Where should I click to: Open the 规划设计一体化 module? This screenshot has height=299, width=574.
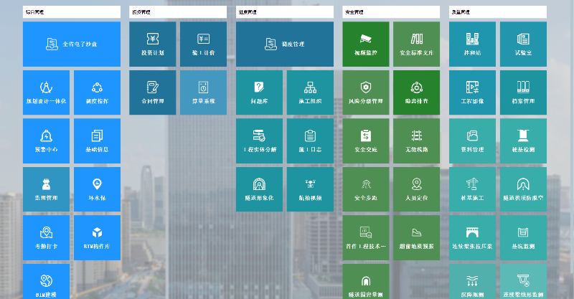[46, 92]
